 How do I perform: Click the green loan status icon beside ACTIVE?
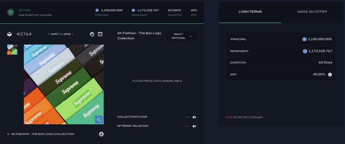click(x=10, y=12)
